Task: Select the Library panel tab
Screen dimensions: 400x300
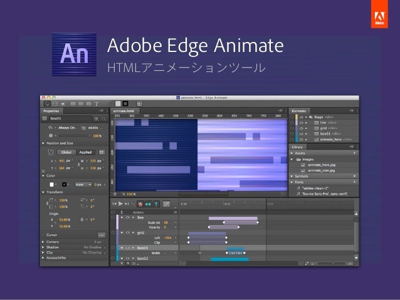Action: [x=297, y=147]
